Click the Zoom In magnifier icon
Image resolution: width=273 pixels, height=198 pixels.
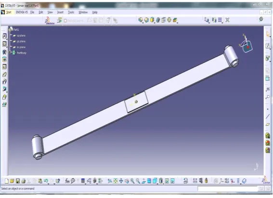(x=132, y=181)
